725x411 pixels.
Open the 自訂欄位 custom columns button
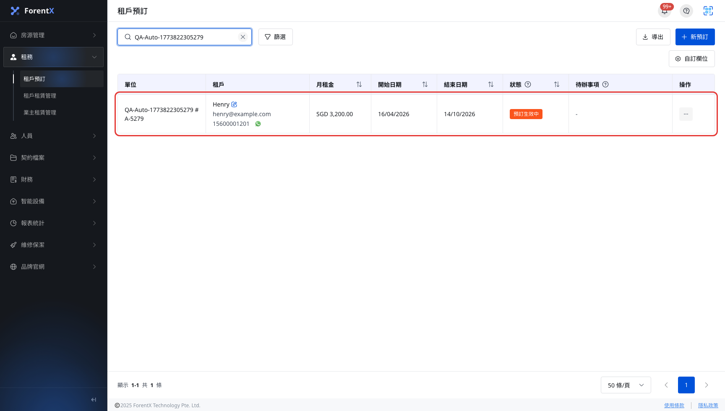[692, 59]
